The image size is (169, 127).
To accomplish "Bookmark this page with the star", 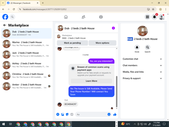I will (x=153, y=9).
